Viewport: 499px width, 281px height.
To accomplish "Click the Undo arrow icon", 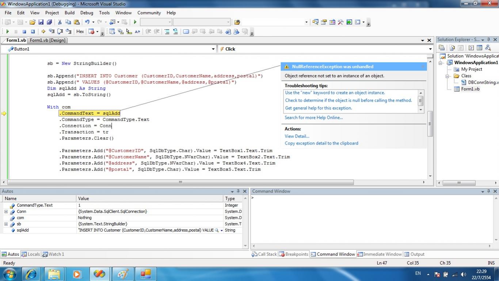I will tap(88, 22).
